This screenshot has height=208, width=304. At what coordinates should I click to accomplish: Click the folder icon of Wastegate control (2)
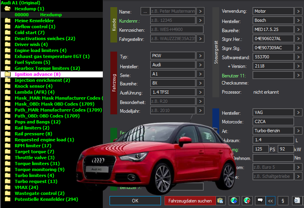[8, 193]
